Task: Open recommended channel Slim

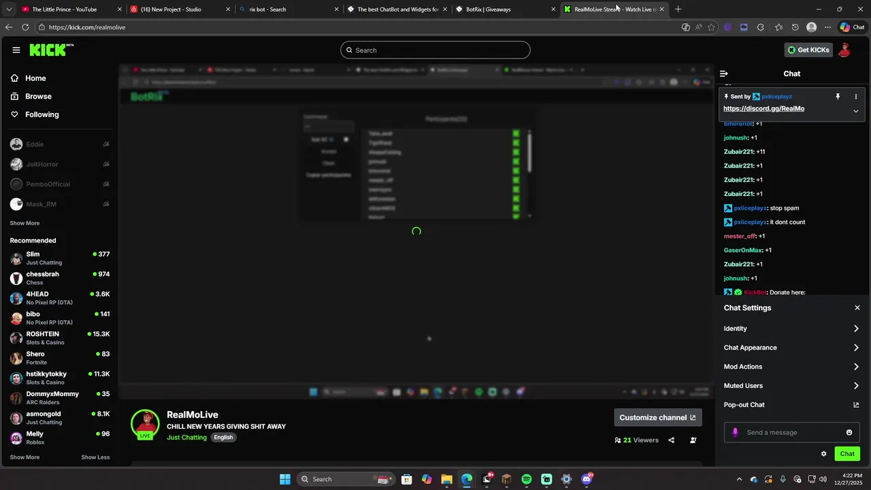Action: tap(60, 258)
